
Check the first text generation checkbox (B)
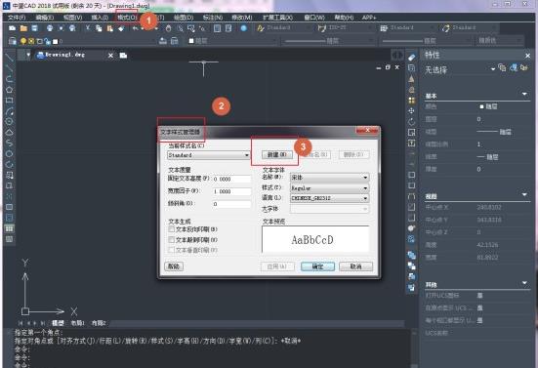172,229
